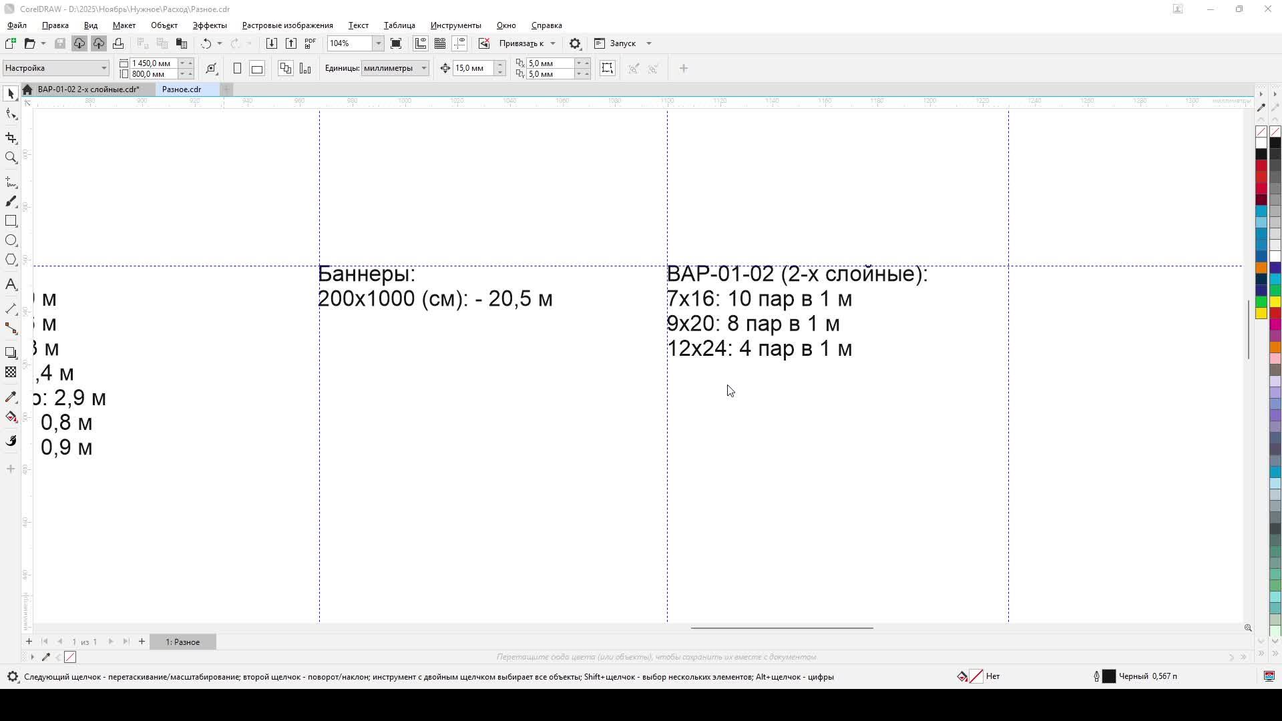
Task: Select the Zoom tool
Action: (x=11, y=158)
